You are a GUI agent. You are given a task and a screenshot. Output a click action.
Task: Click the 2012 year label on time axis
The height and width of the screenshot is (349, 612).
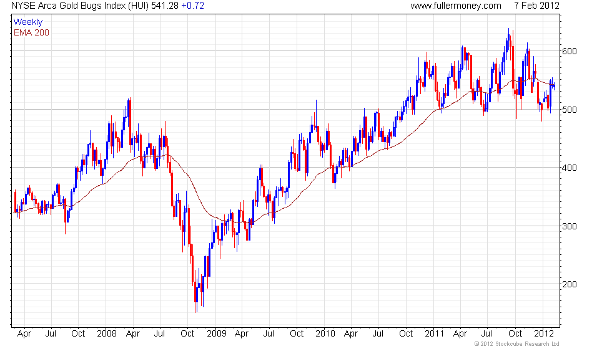point(544,334)
